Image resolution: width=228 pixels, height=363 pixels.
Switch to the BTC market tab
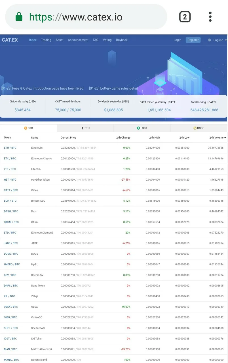pos(28,128)
